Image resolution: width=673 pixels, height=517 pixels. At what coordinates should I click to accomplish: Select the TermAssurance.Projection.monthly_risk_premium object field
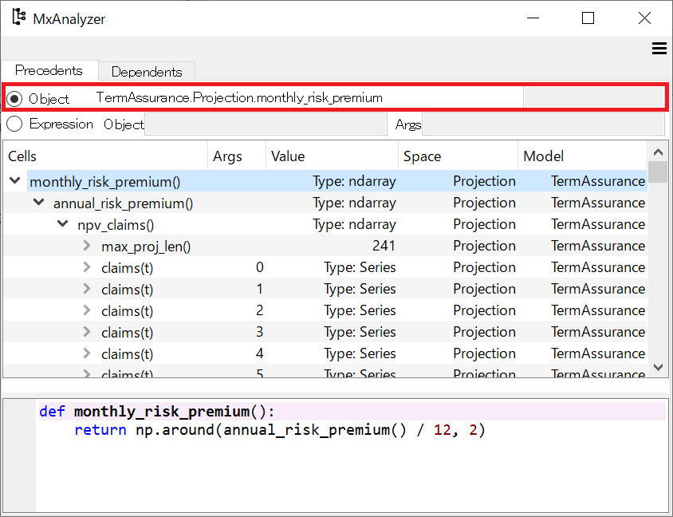tap(303, 97)
